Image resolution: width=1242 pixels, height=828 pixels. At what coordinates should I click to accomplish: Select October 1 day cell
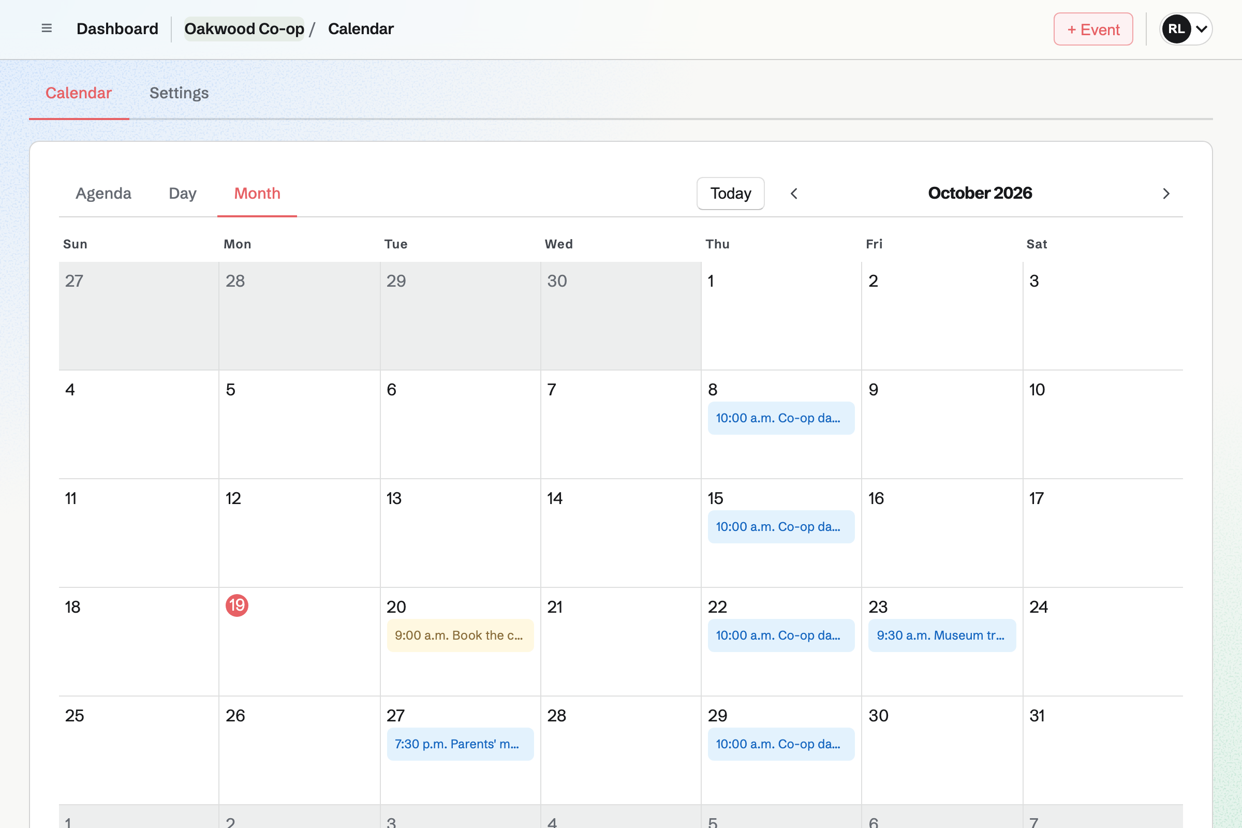(x=781, y=316)
